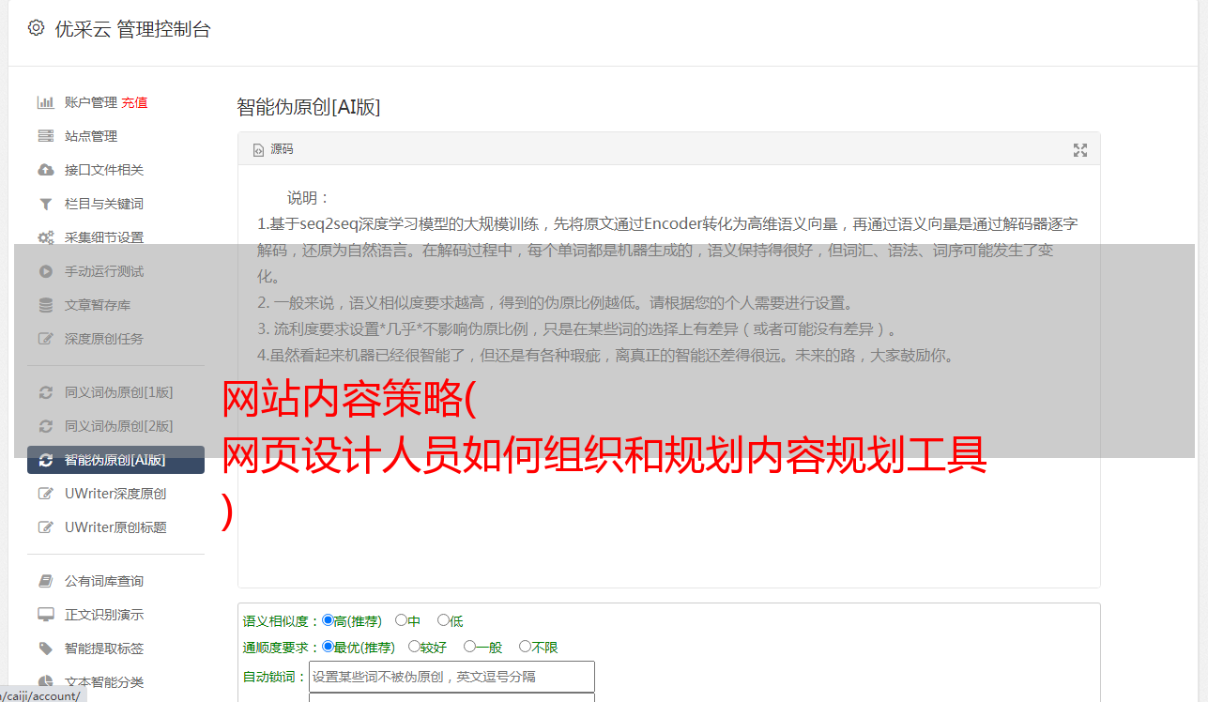Click the filter icon for 栏目与关键词
This screenshot has height=702, width=1208.
tap(45, 204)
